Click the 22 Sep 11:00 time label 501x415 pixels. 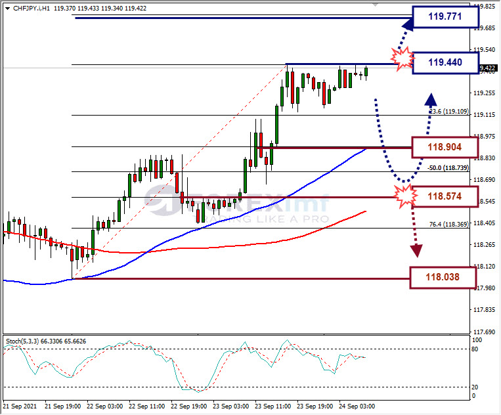coord(146,406)
